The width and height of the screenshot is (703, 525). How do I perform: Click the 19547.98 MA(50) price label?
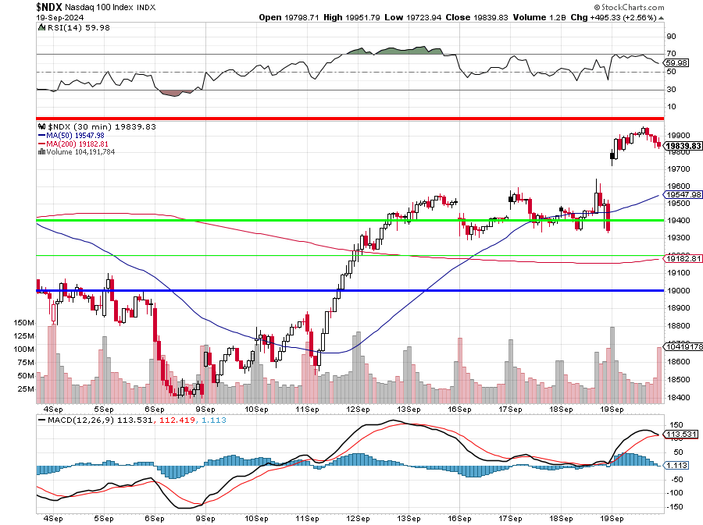point(683,194)
